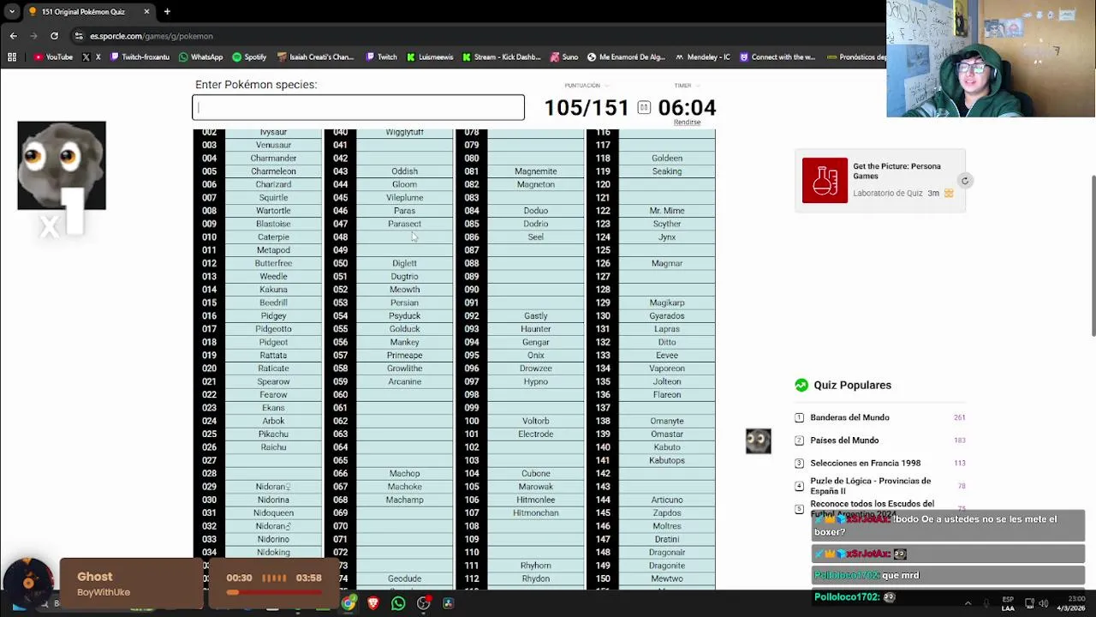Open Países del Mundo quiz
1096x617 pixels.
coord(844,440)
